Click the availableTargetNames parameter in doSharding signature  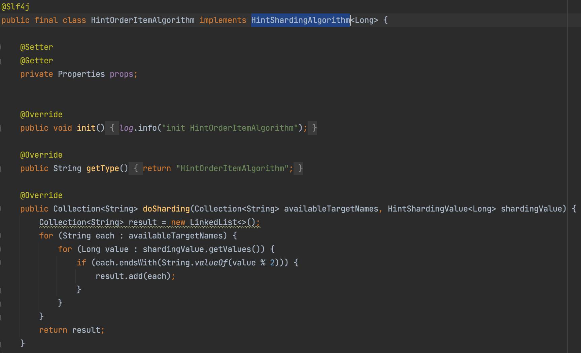click(x=331, y=209)
